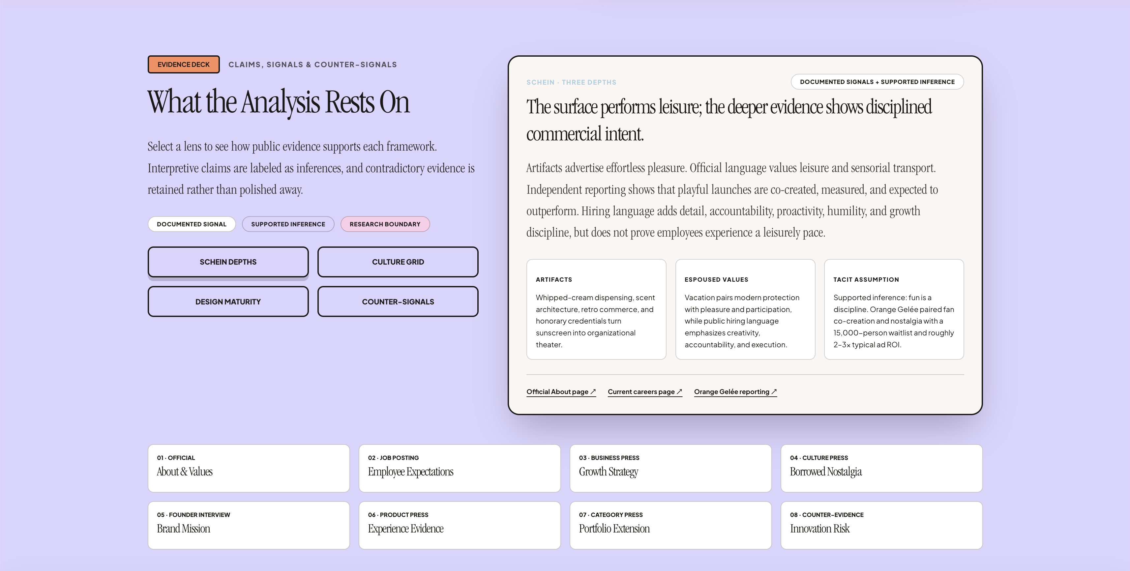Screen dimensions: 1130x571
Task: Open the Official About page link
Action: tap(561, 392)
